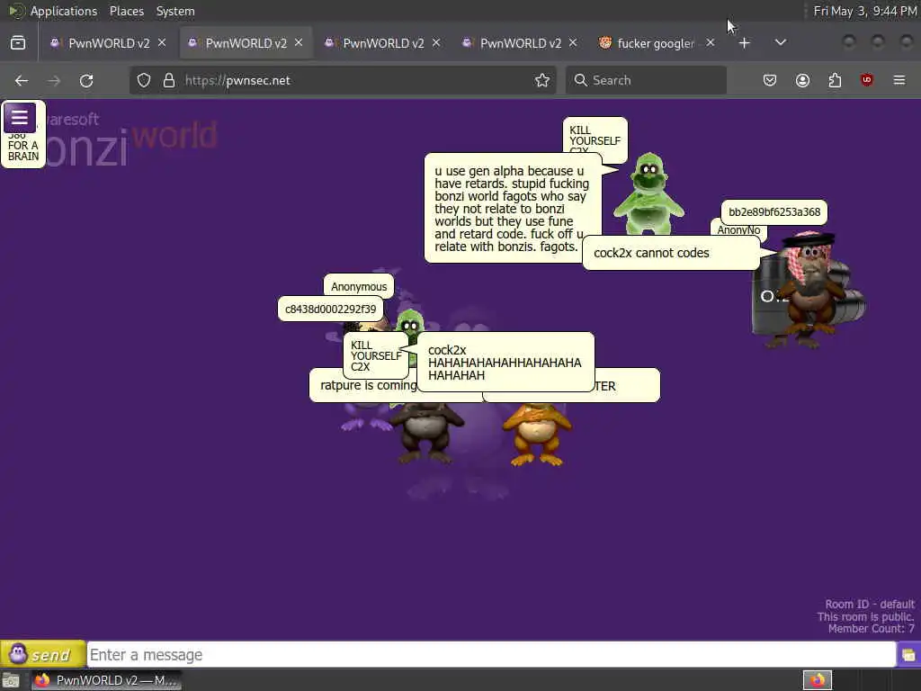Open the Firefox account icon

tap(802, 80)
